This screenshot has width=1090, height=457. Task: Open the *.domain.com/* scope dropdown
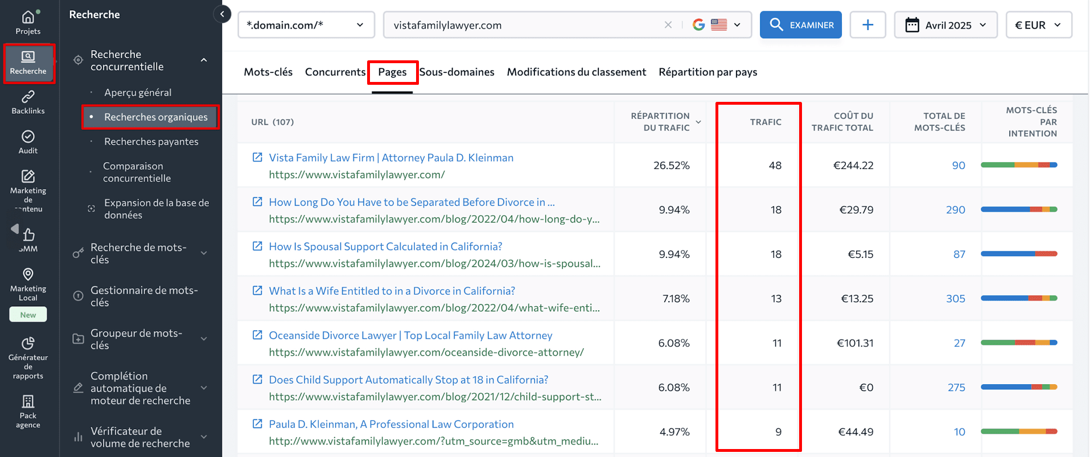[x=306, y=25]
